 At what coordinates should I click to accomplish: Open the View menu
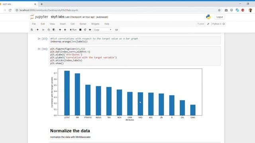[x=52, y=24]
